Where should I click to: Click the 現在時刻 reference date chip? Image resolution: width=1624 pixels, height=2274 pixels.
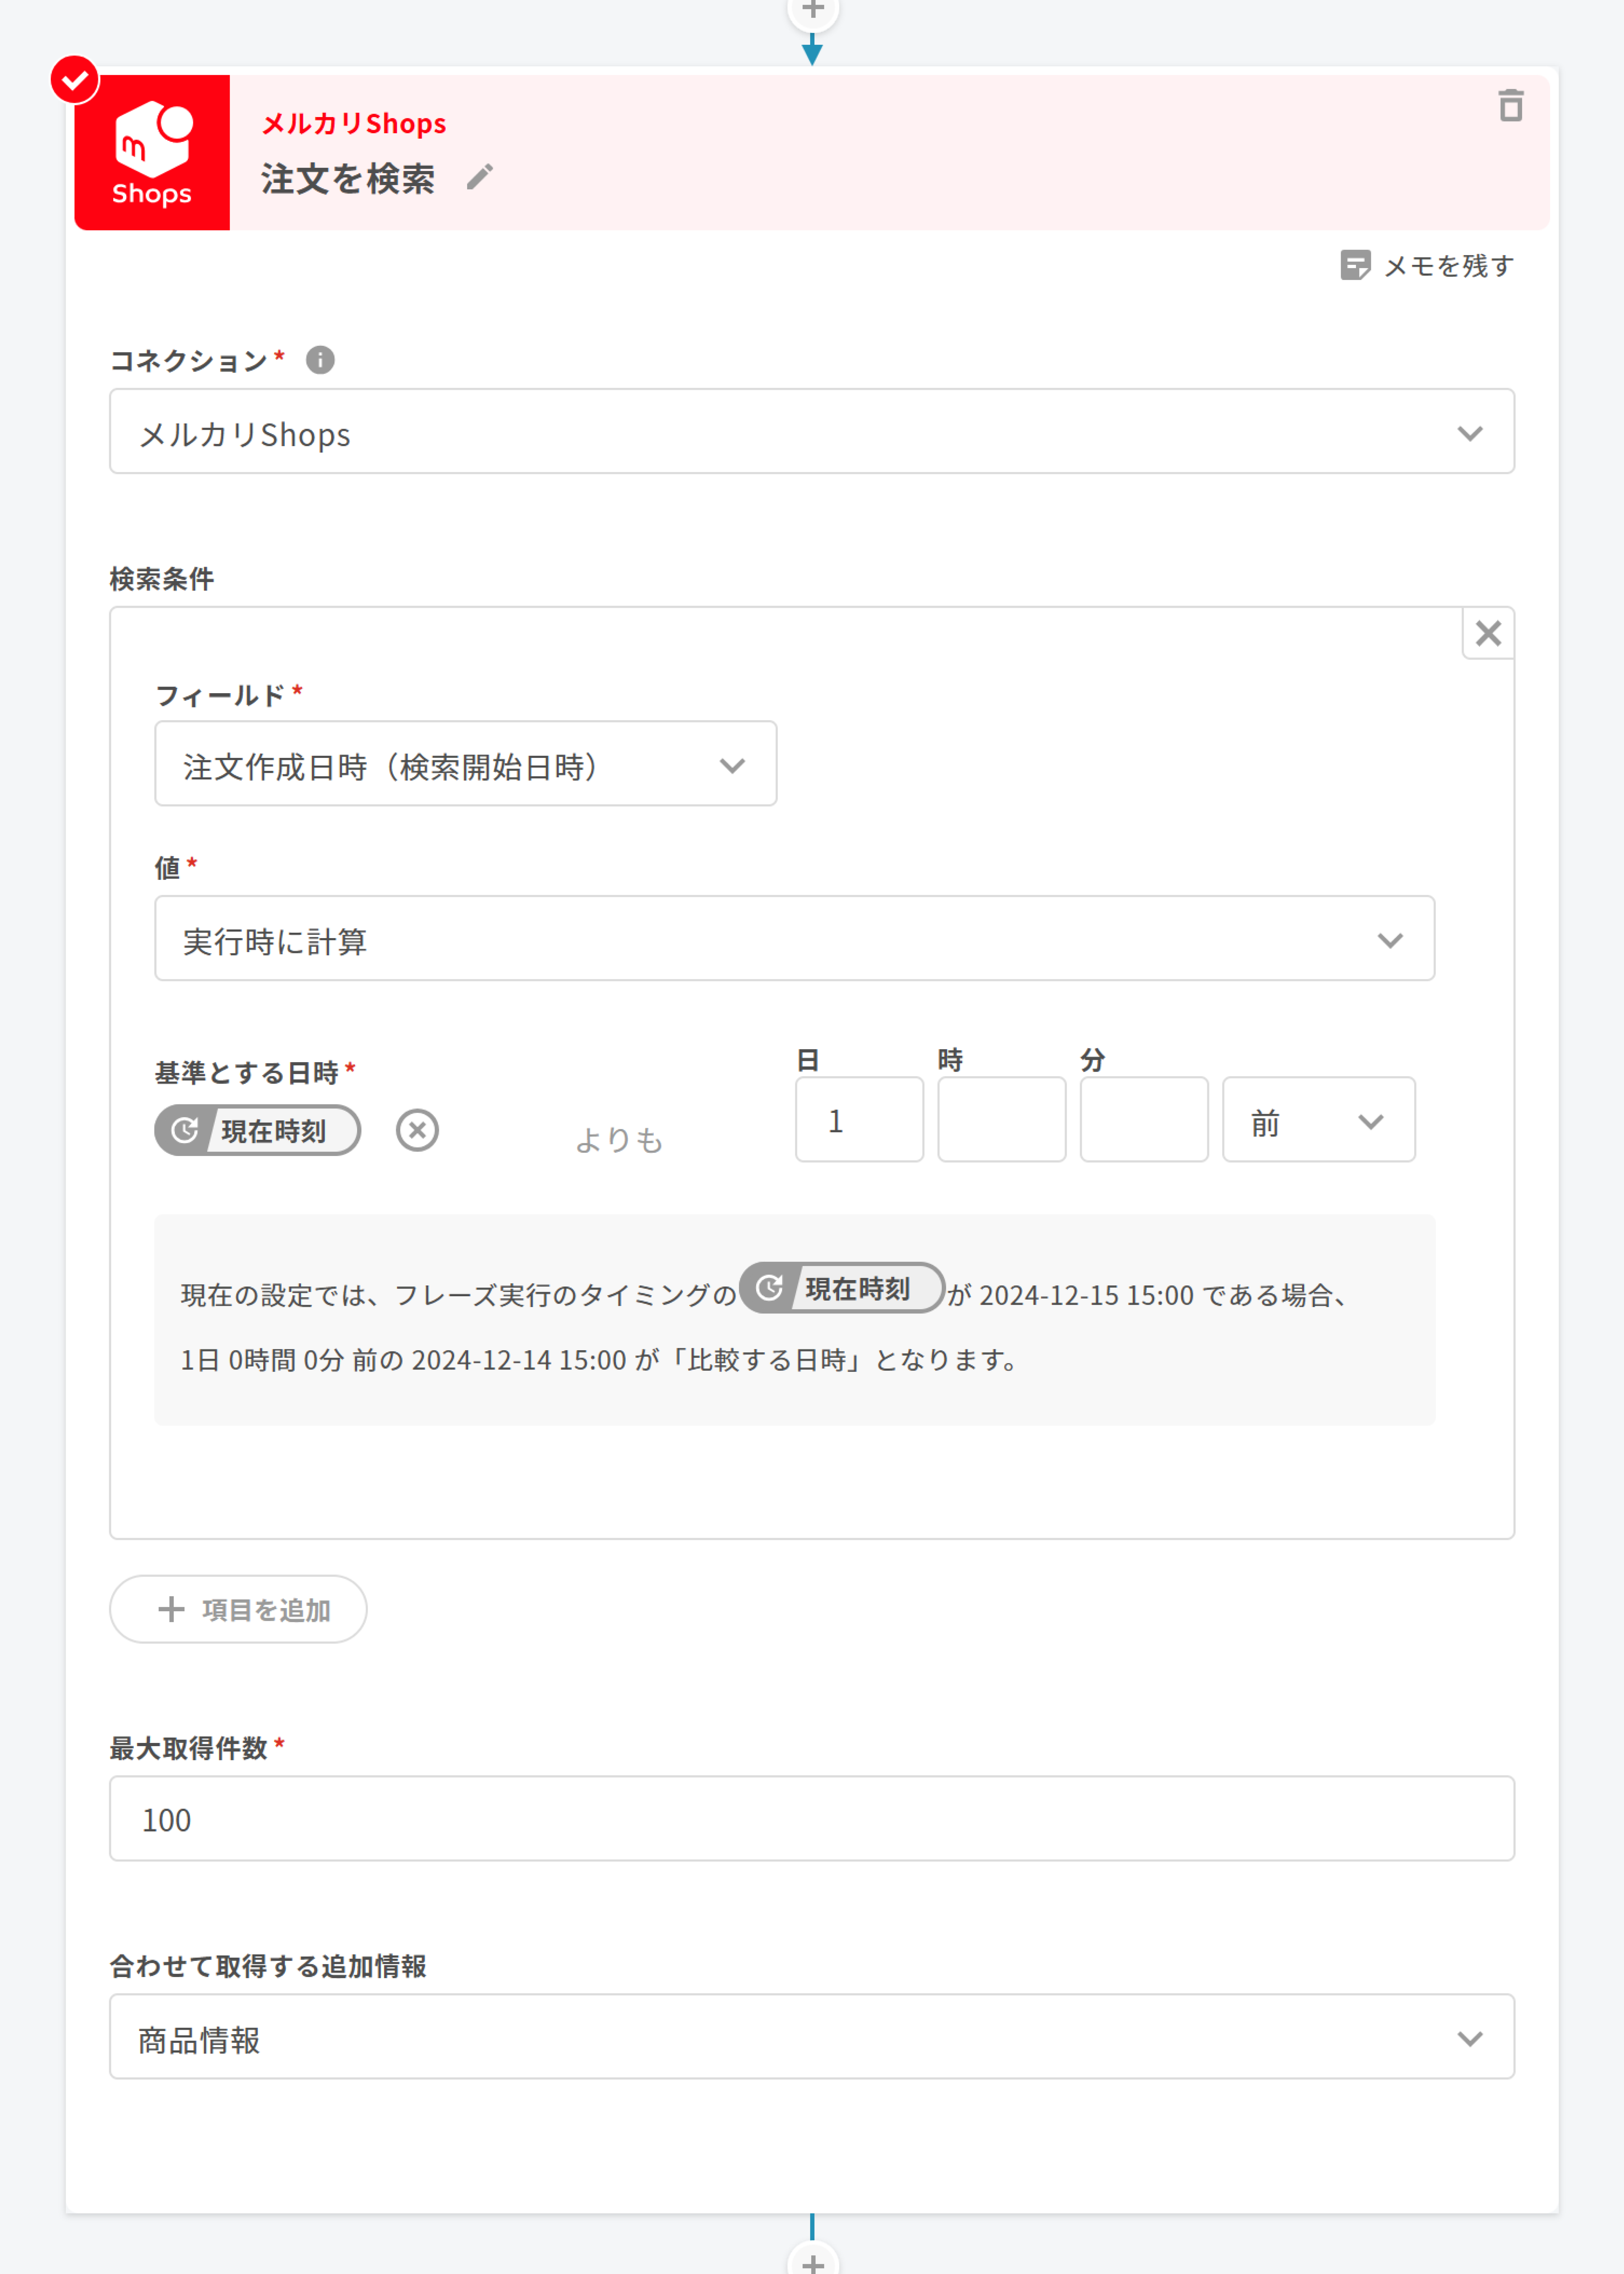pos(258,1130)
